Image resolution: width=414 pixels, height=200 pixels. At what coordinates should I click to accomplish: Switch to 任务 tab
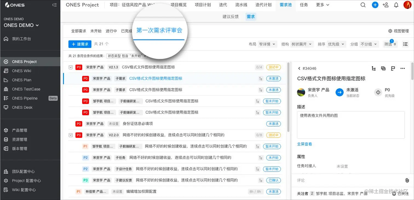(x=304, y=5)
